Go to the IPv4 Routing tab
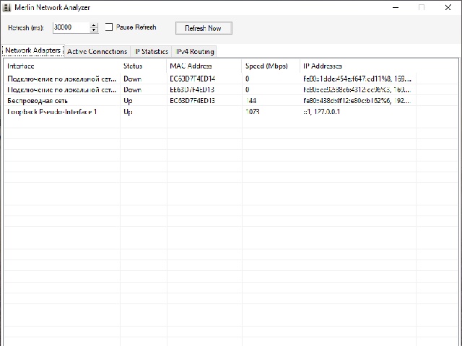The image size is (462, 346). point(194,51)
